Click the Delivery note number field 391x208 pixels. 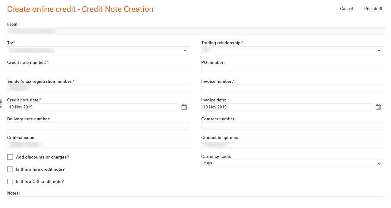click(x=99, y=126)
